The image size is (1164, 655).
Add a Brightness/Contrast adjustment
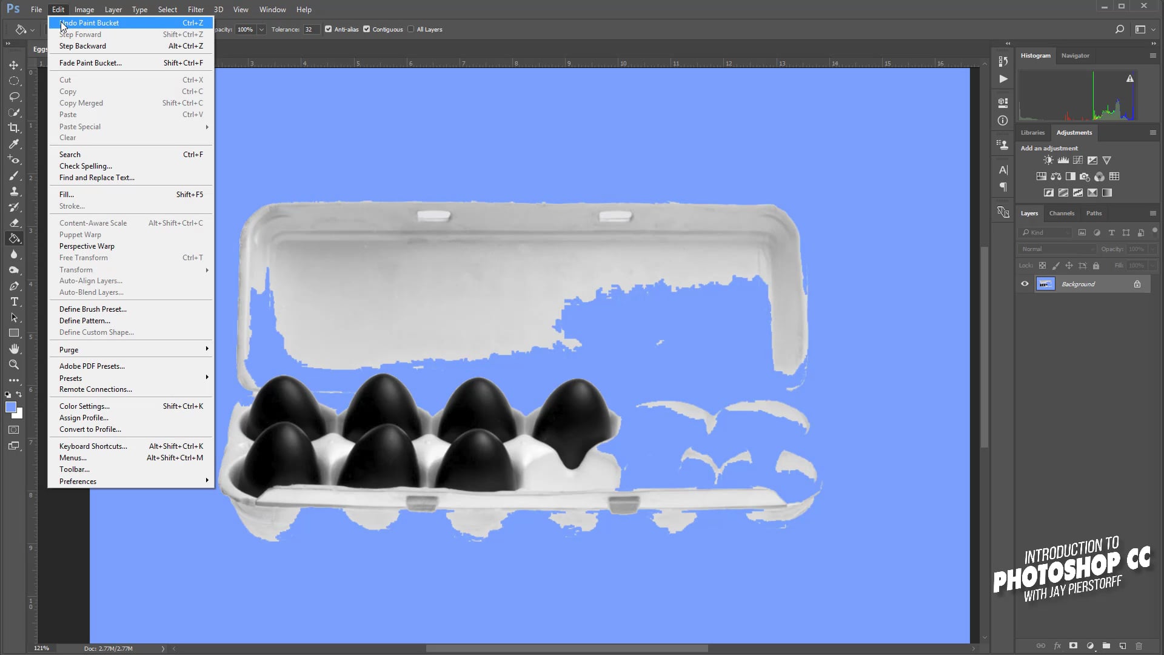coord(1048,160)
